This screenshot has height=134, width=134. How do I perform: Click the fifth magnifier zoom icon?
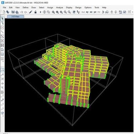(69, 12)
